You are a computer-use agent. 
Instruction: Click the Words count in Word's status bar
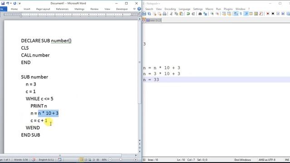coord(21,160)
